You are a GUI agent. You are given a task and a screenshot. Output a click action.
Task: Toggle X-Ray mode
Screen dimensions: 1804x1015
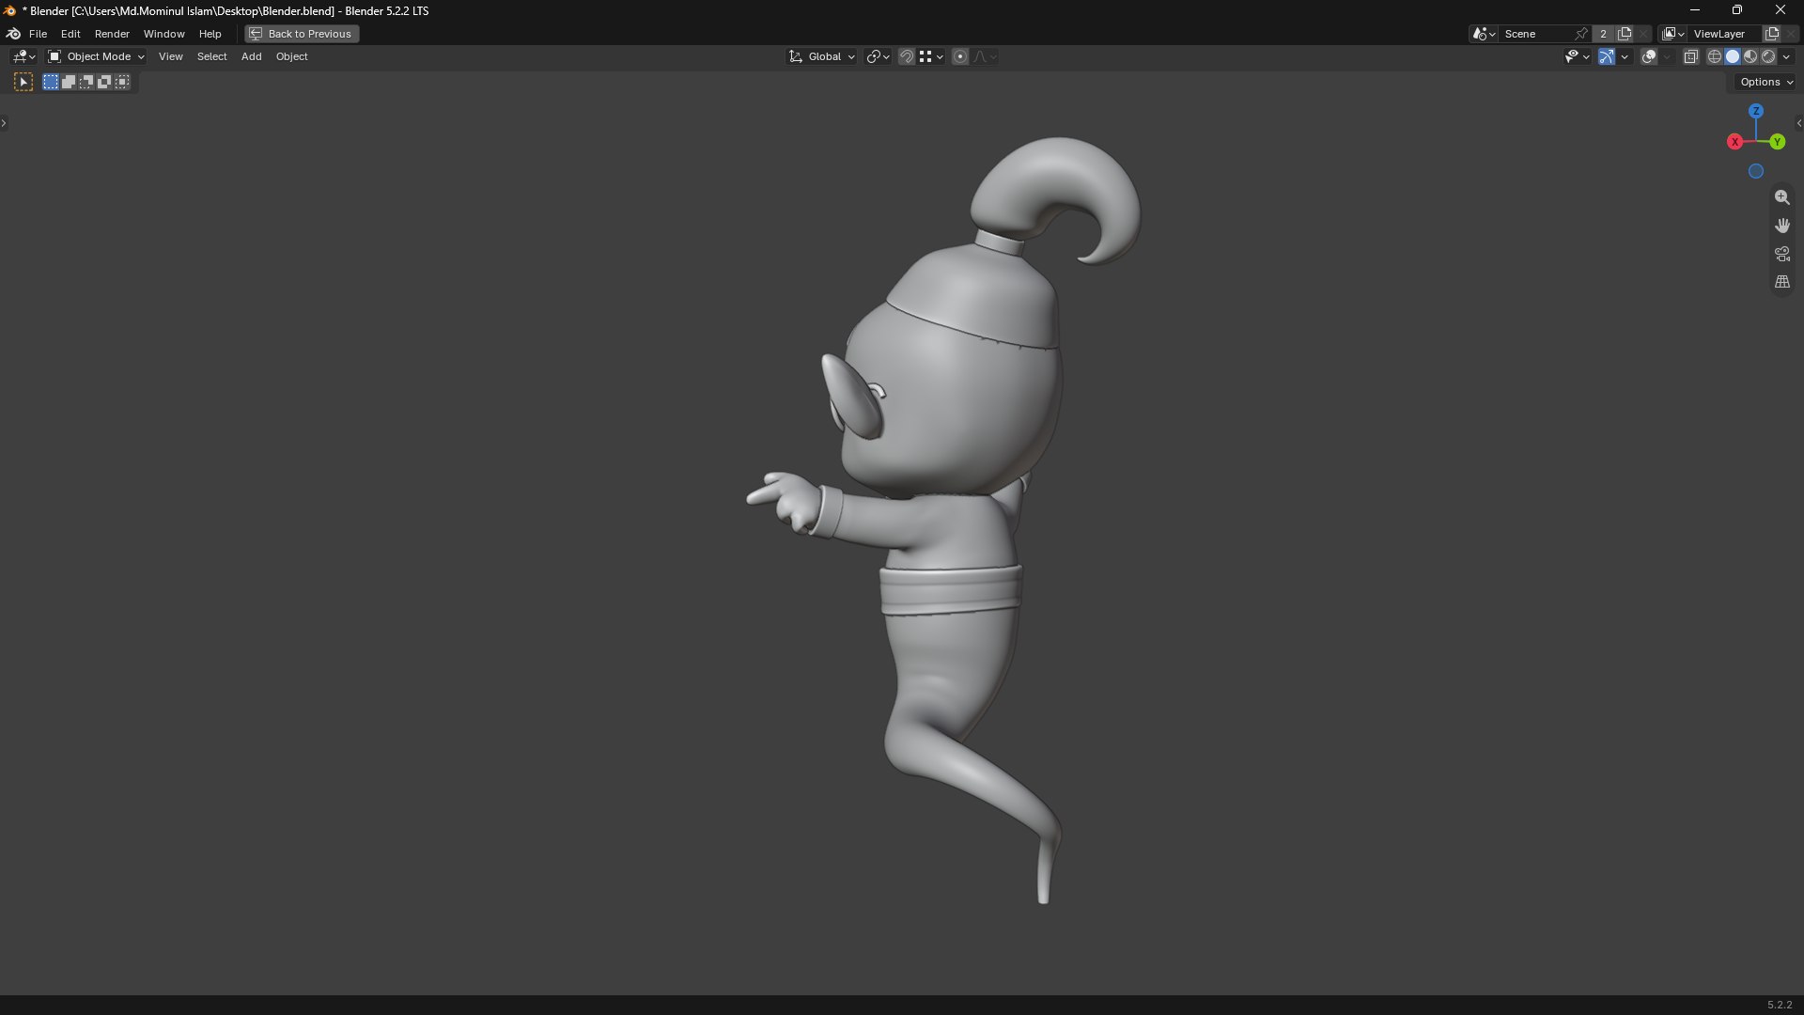pos(1690,56)
